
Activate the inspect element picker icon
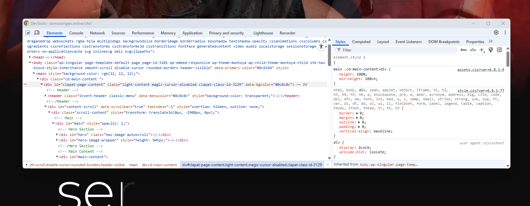pyautogui.click(x=28, y=33)
